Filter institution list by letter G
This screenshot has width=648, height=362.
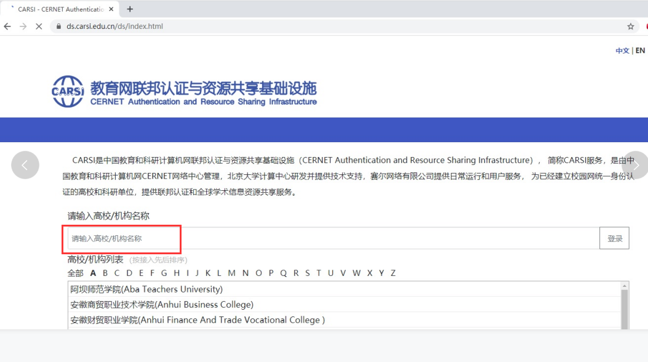point(164,273)
